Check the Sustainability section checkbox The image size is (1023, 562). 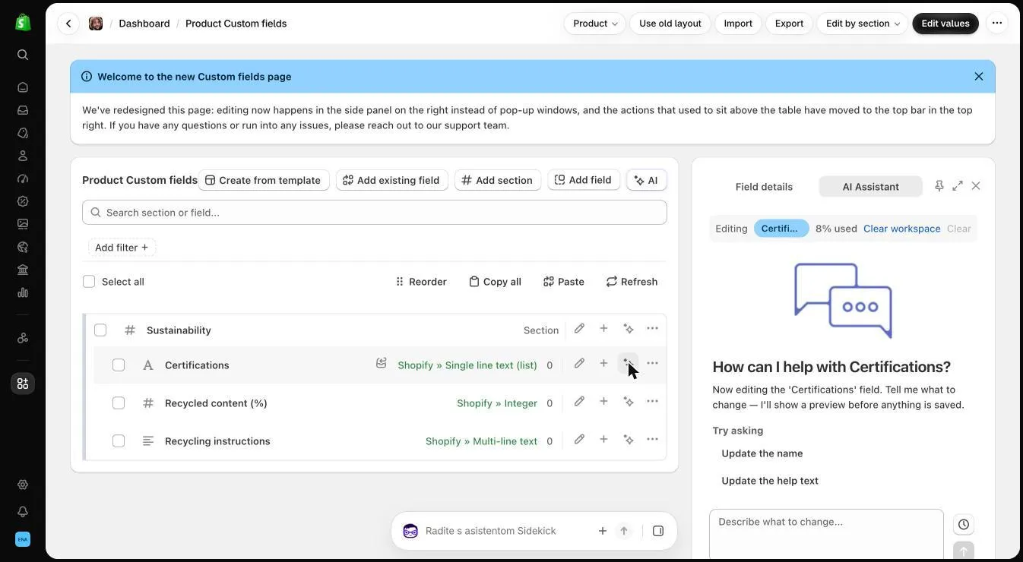click(x=100, y=330)
